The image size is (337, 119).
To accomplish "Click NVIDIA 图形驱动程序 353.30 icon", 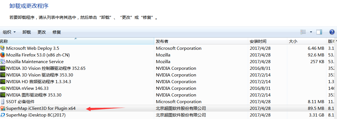I will pyautogui.click(x=3, y=95).
